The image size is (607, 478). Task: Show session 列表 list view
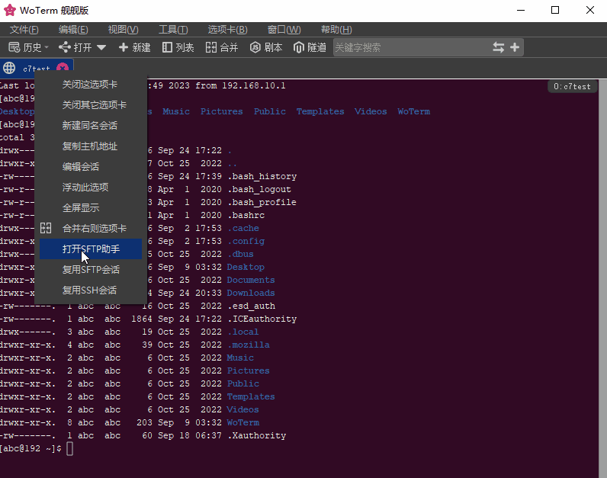click(x=178, y=47)
